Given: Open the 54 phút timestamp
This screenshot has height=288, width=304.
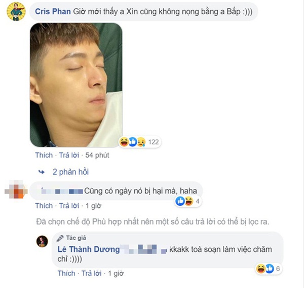Looking at the screenshot, I should click(x=97, y=155).
